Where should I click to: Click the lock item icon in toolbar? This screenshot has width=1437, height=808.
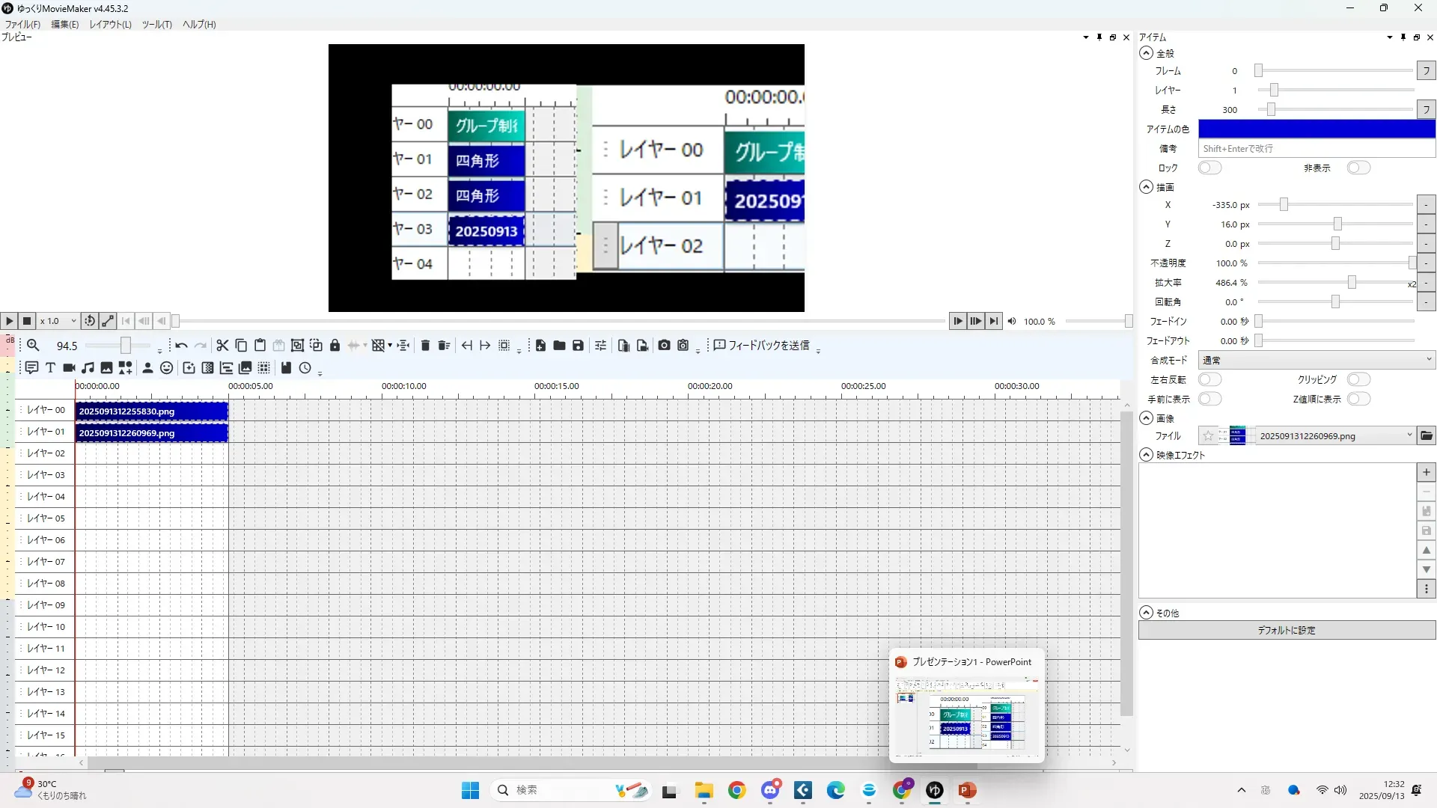[335, 346]
